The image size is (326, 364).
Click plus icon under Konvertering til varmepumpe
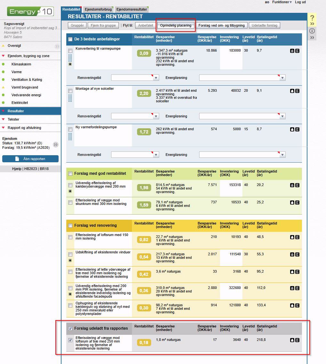[70, 64]
